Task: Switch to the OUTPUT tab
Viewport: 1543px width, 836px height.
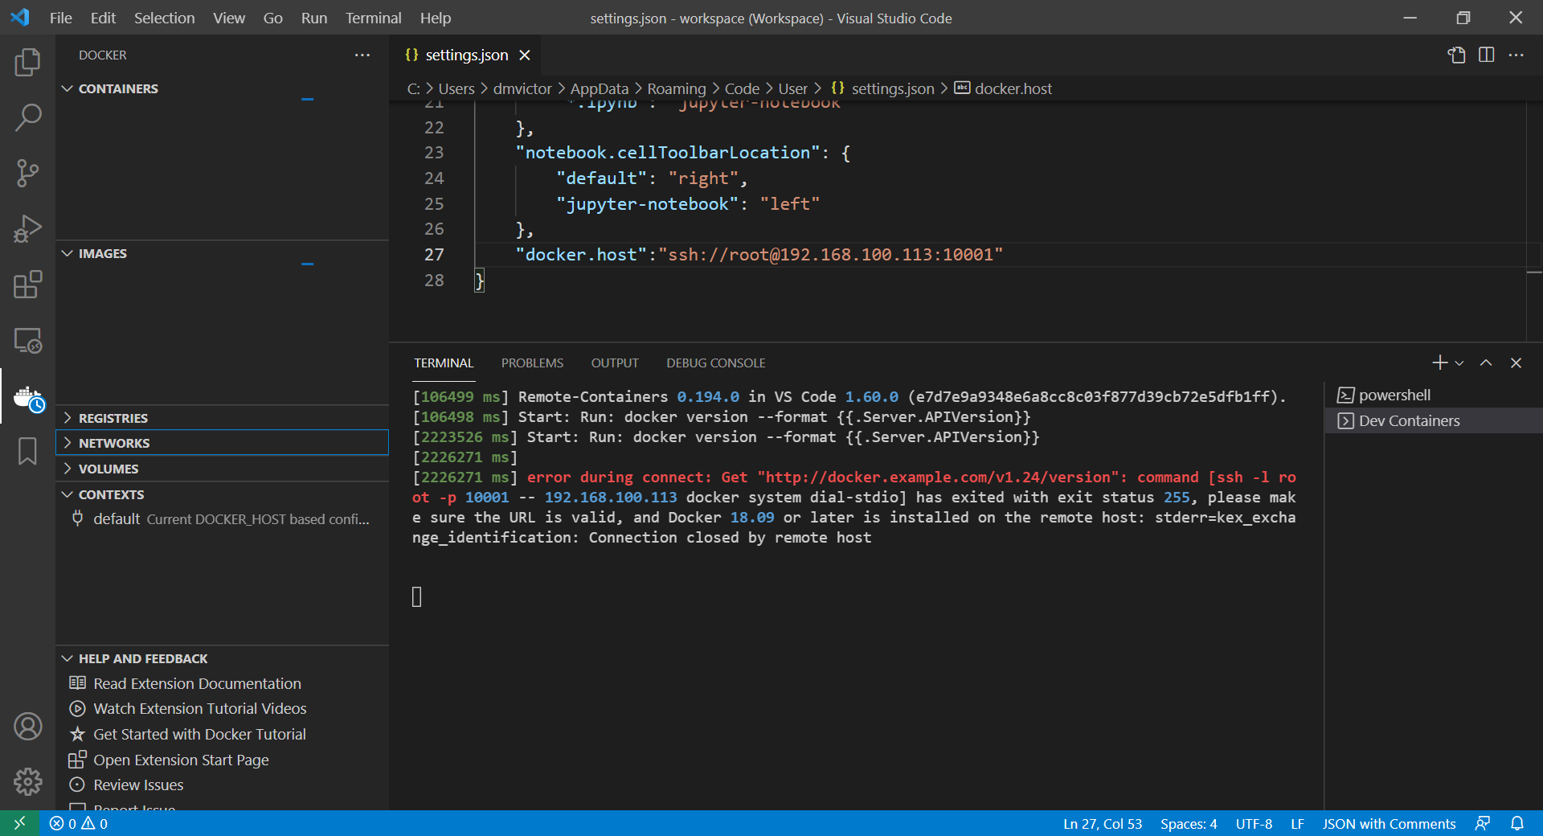Action: [x=614, y=363]
